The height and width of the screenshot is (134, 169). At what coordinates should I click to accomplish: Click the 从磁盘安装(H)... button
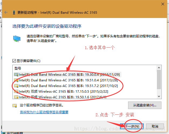pos(145,105)
